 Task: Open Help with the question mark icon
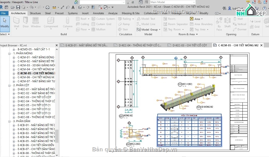click(x=264, y=8)
